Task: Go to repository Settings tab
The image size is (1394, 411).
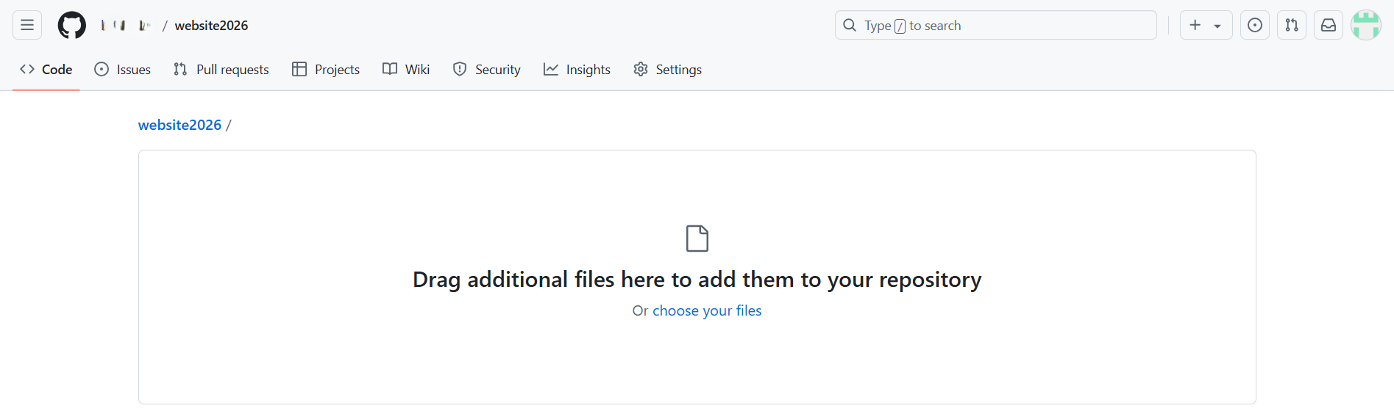Action: [668, 69]
